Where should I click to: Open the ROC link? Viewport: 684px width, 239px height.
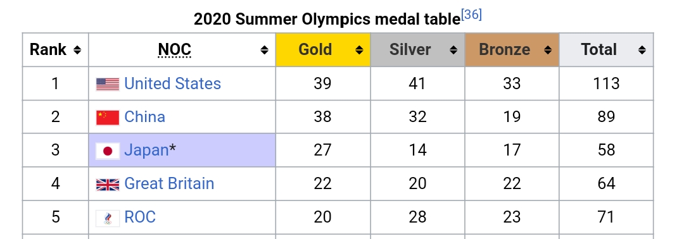click(x=140, y=217)
